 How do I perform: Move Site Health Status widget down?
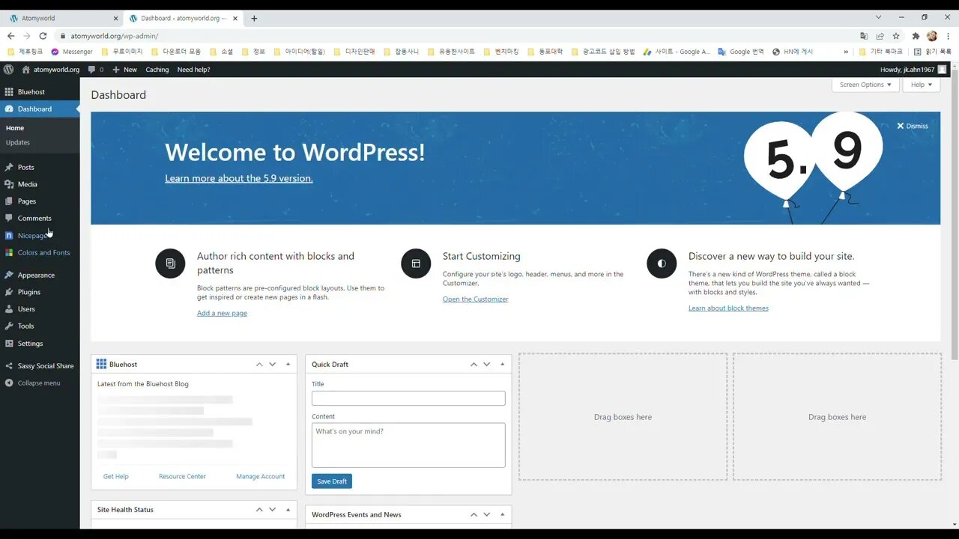click(x=273, y=510)
